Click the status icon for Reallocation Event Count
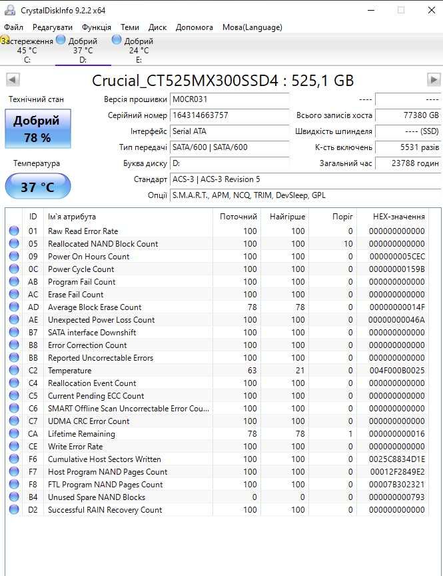Screen dimensions: 443x576 click(14, 383)
